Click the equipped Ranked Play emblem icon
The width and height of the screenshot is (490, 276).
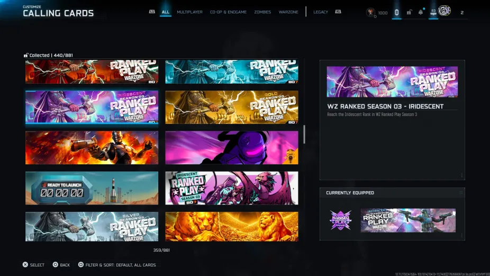click(x=341, y=220)
